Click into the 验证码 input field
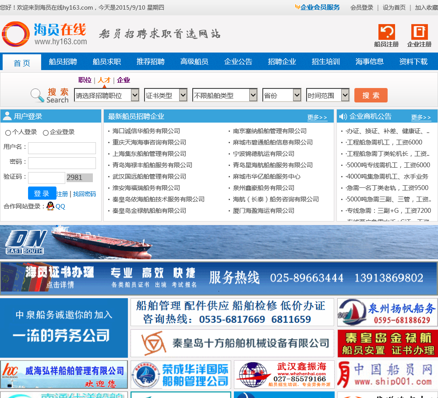 pyautogui.click(x=47, y=178)
